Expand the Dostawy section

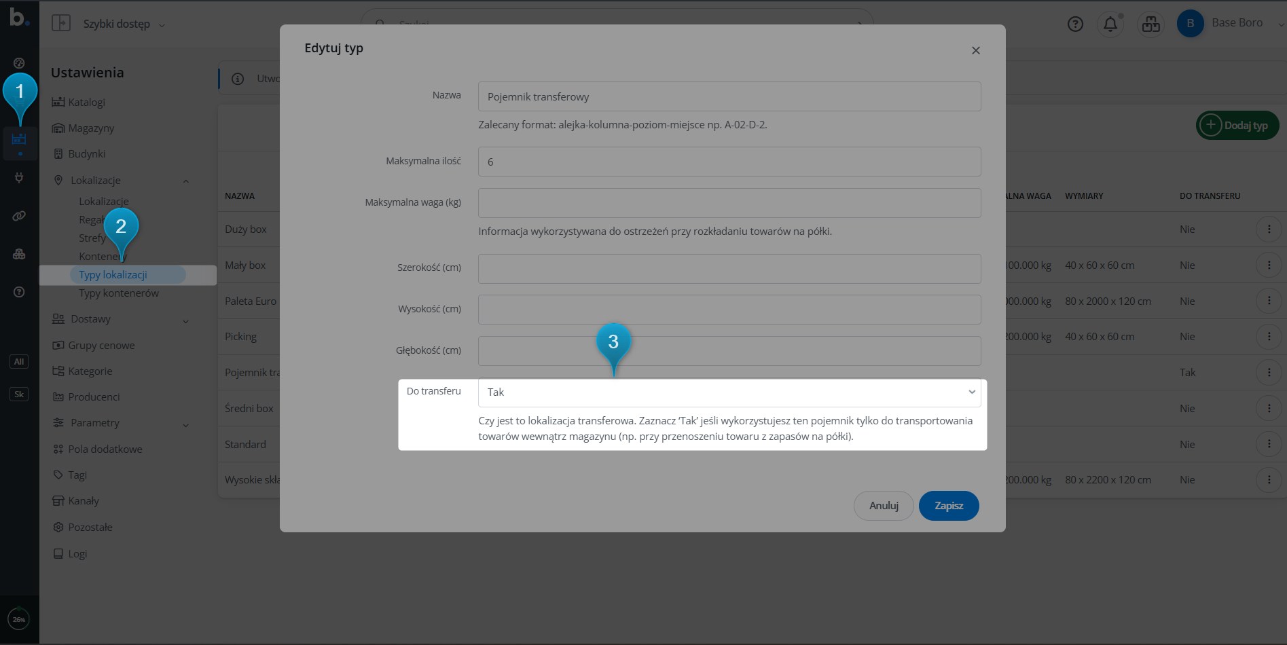[x=185, y=320]
